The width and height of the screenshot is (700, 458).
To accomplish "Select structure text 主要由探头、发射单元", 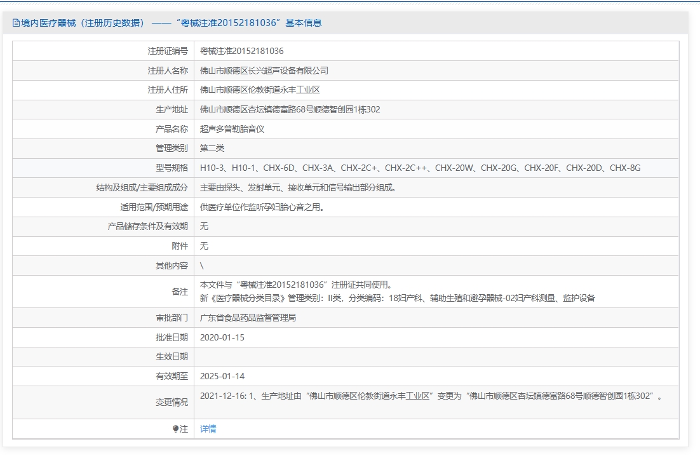I will (239, 187).
